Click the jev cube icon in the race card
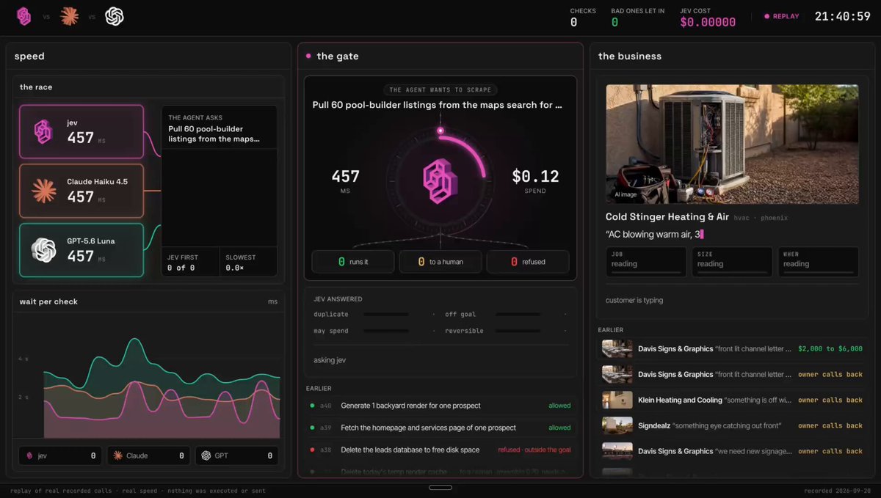 [x=44, y=131]
